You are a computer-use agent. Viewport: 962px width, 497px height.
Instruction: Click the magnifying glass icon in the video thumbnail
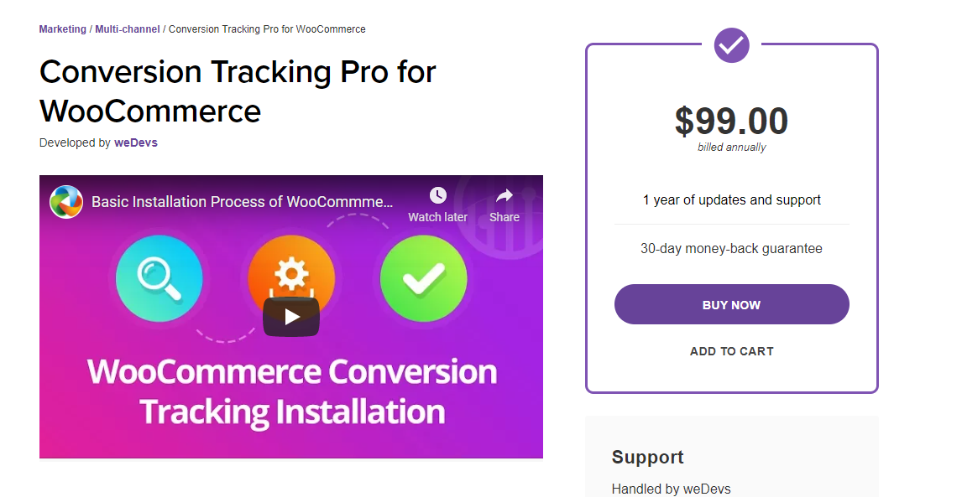coord(159,278)
